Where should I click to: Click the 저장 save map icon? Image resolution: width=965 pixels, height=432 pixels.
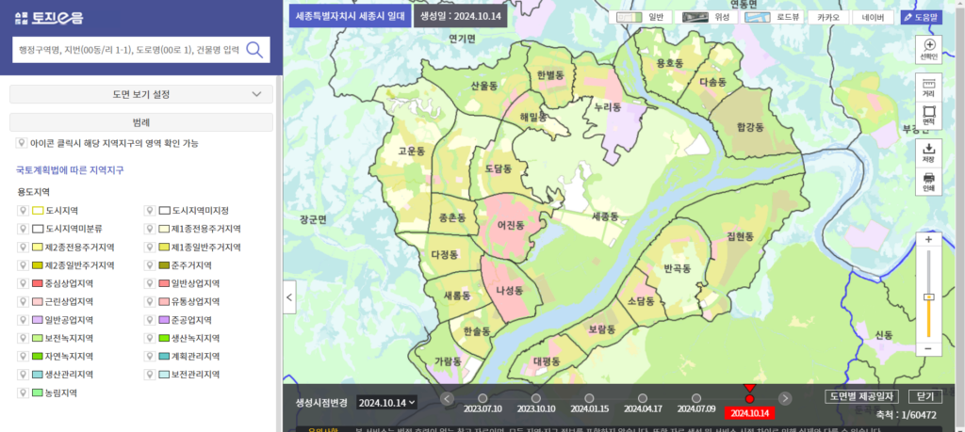[x=928, y=152]
